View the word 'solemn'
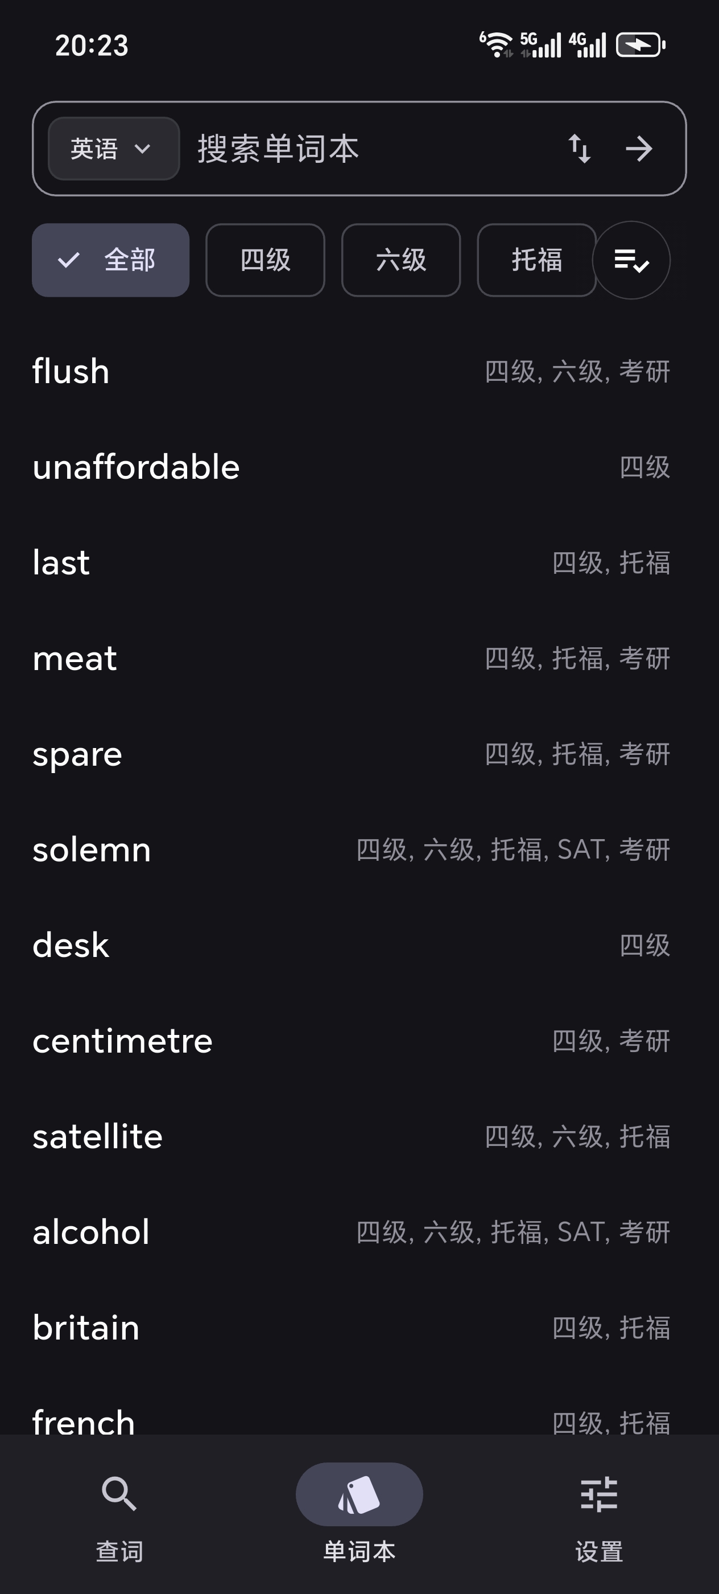Screen dimensions: 719x1594 pos(92,849)
